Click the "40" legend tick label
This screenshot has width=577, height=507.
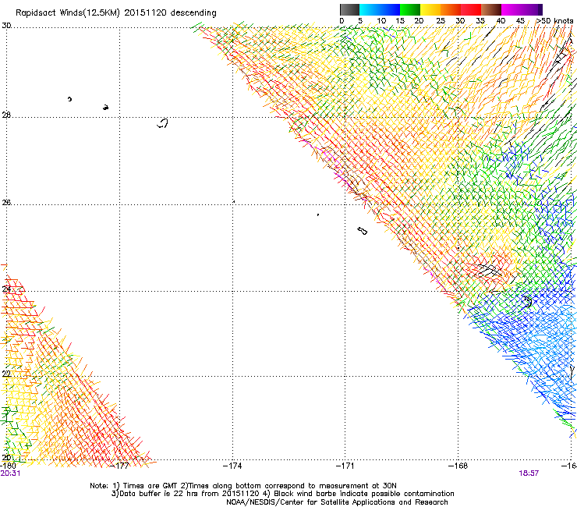click(x=501, y=21)
